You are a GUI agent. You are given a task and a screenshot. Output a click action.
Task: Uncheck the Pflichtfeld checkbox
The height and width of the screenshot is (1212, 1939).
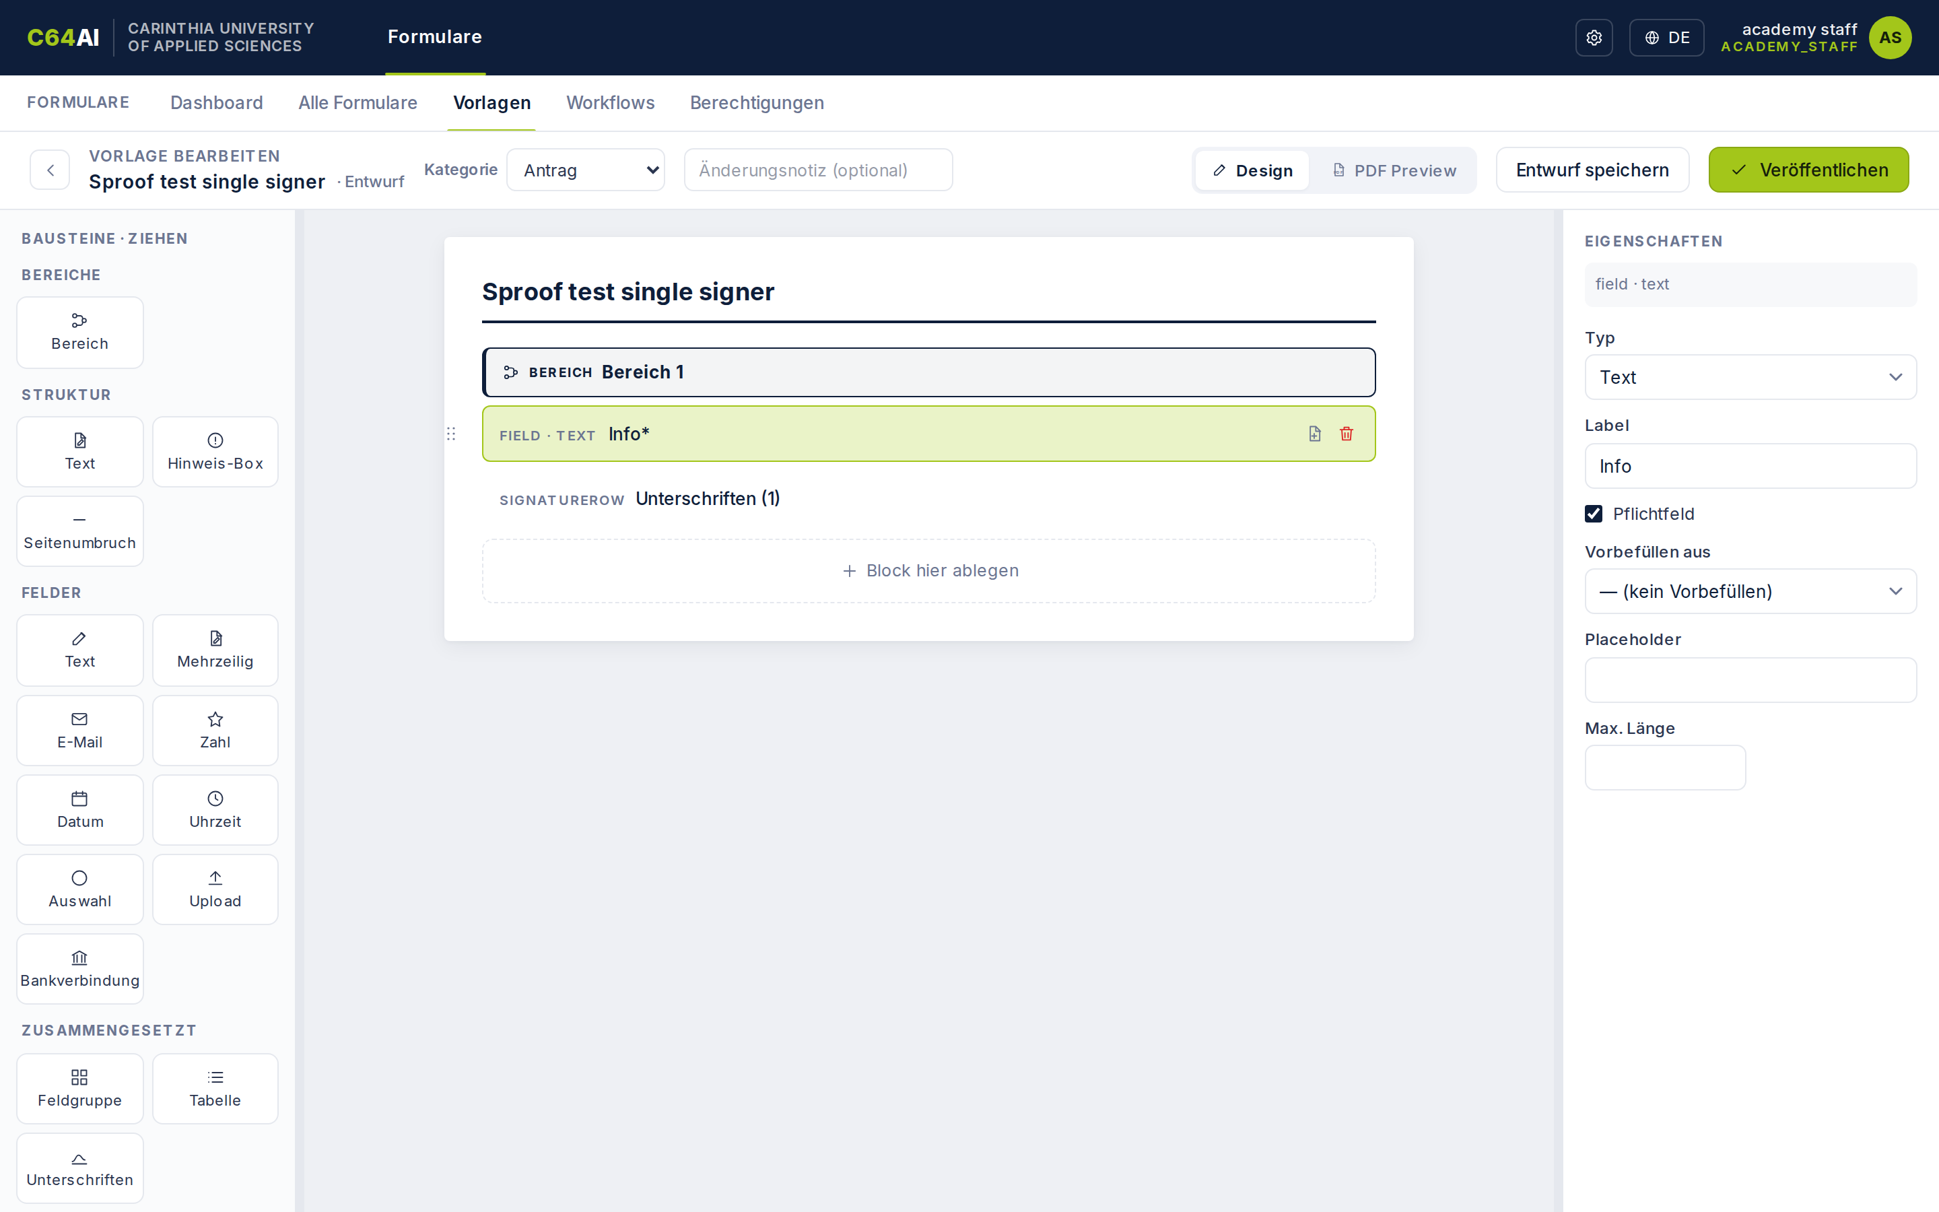click(x=1594, y=514)
